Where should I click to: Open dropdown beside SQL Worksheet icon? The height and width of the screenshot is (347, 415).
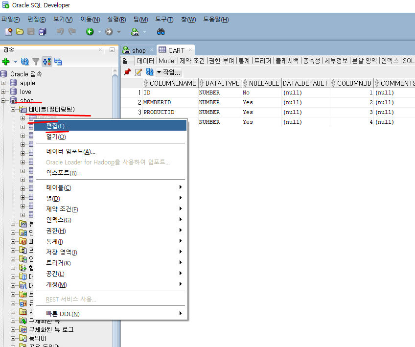(x=144, y=32)
